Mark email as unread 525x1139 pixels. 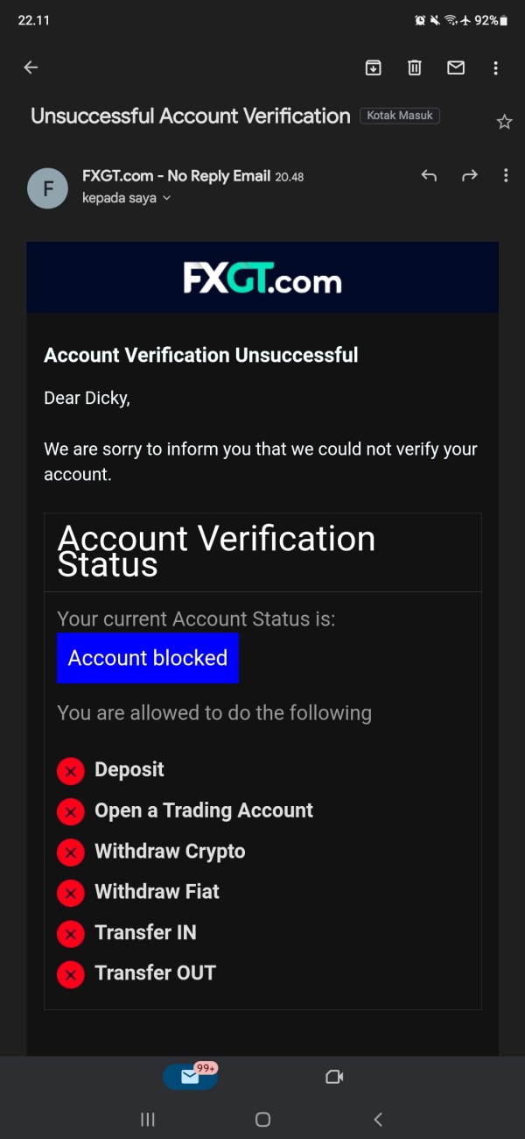click(x=456, y=67)
